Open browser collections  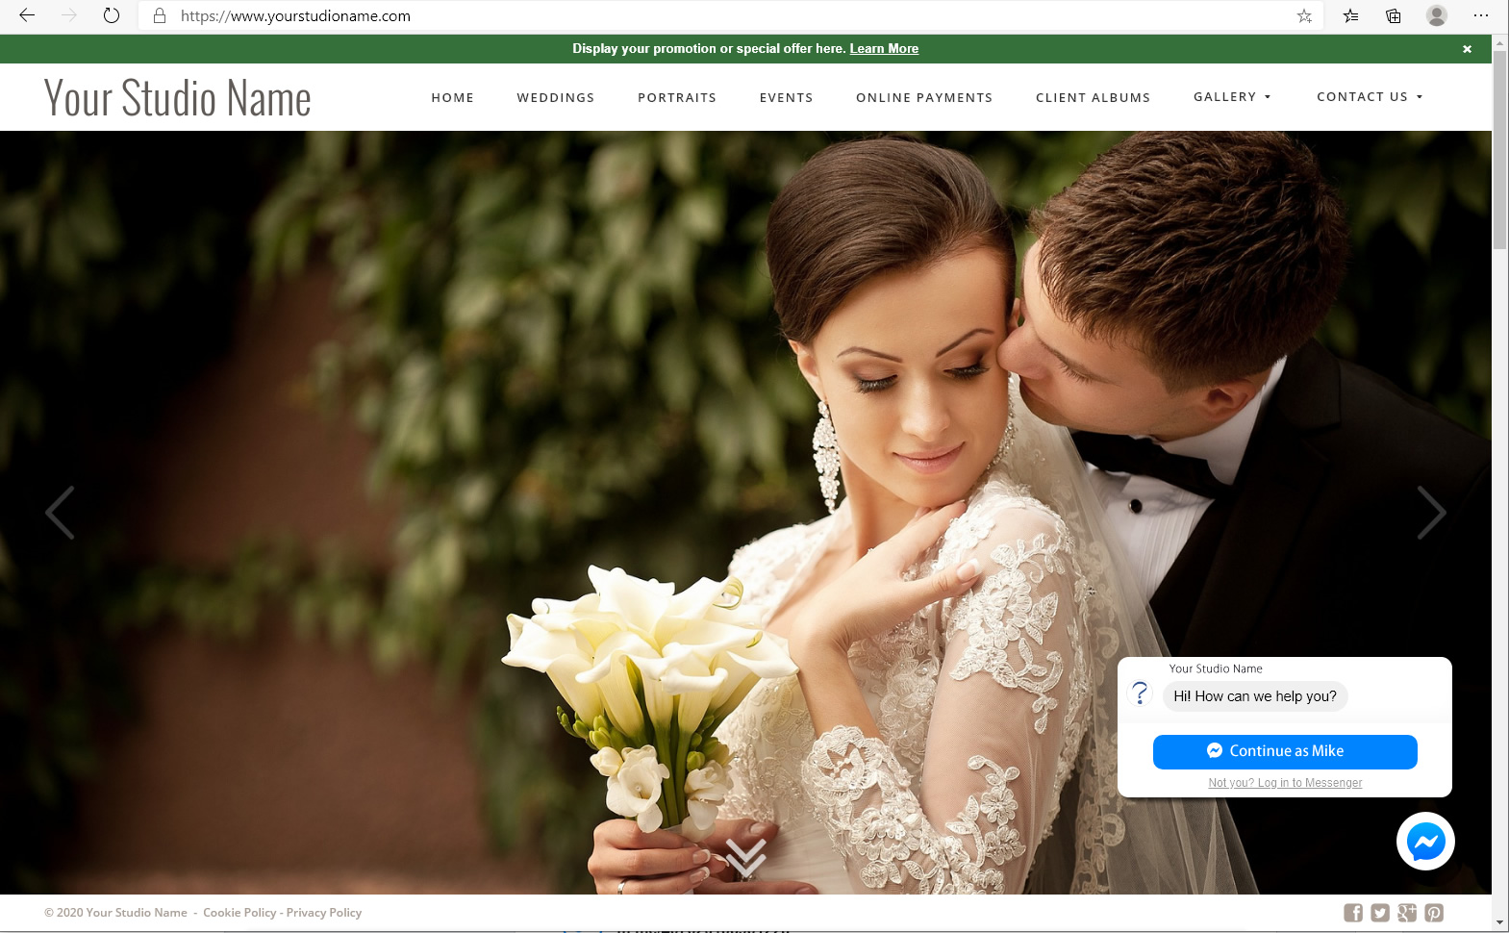pyautogui.click(x=1394, y=15)
